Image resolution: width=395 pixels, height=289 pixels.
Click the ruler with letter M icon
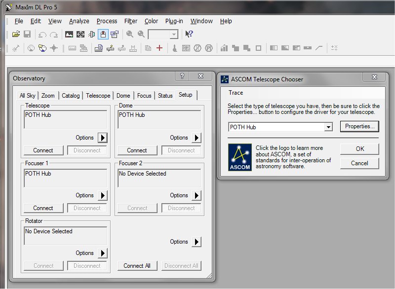point(133,48)
